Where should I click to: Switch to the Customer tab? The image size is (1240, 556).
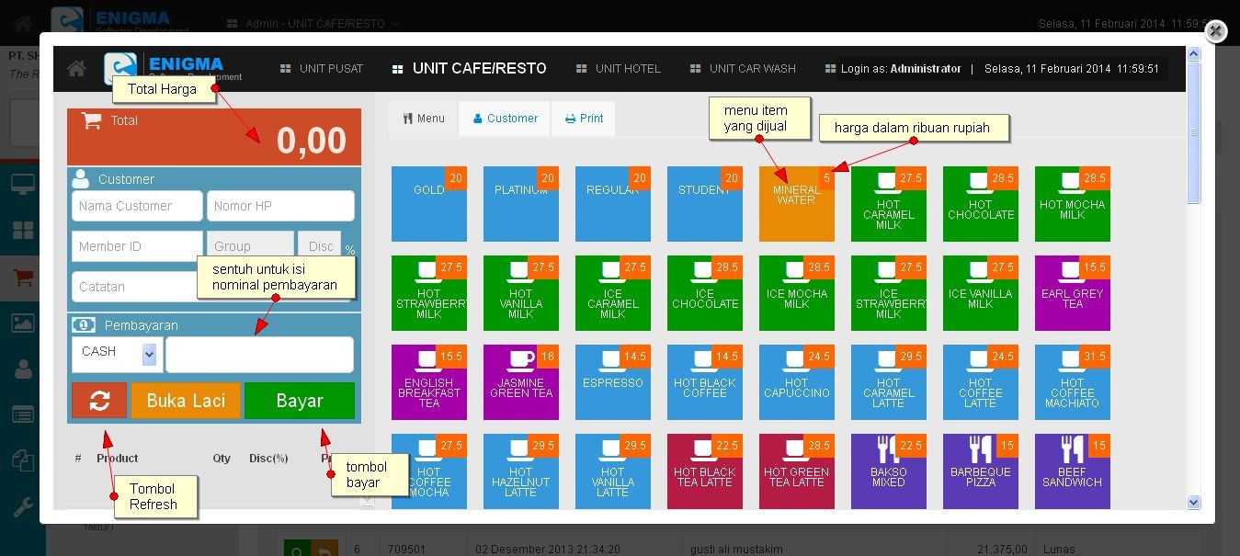[505, 119]
